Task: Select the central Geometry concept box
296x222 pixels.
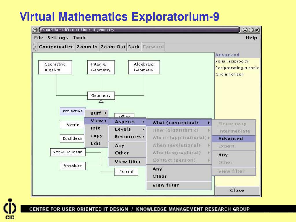Action: pyautogui.click(x=101, y=96)
